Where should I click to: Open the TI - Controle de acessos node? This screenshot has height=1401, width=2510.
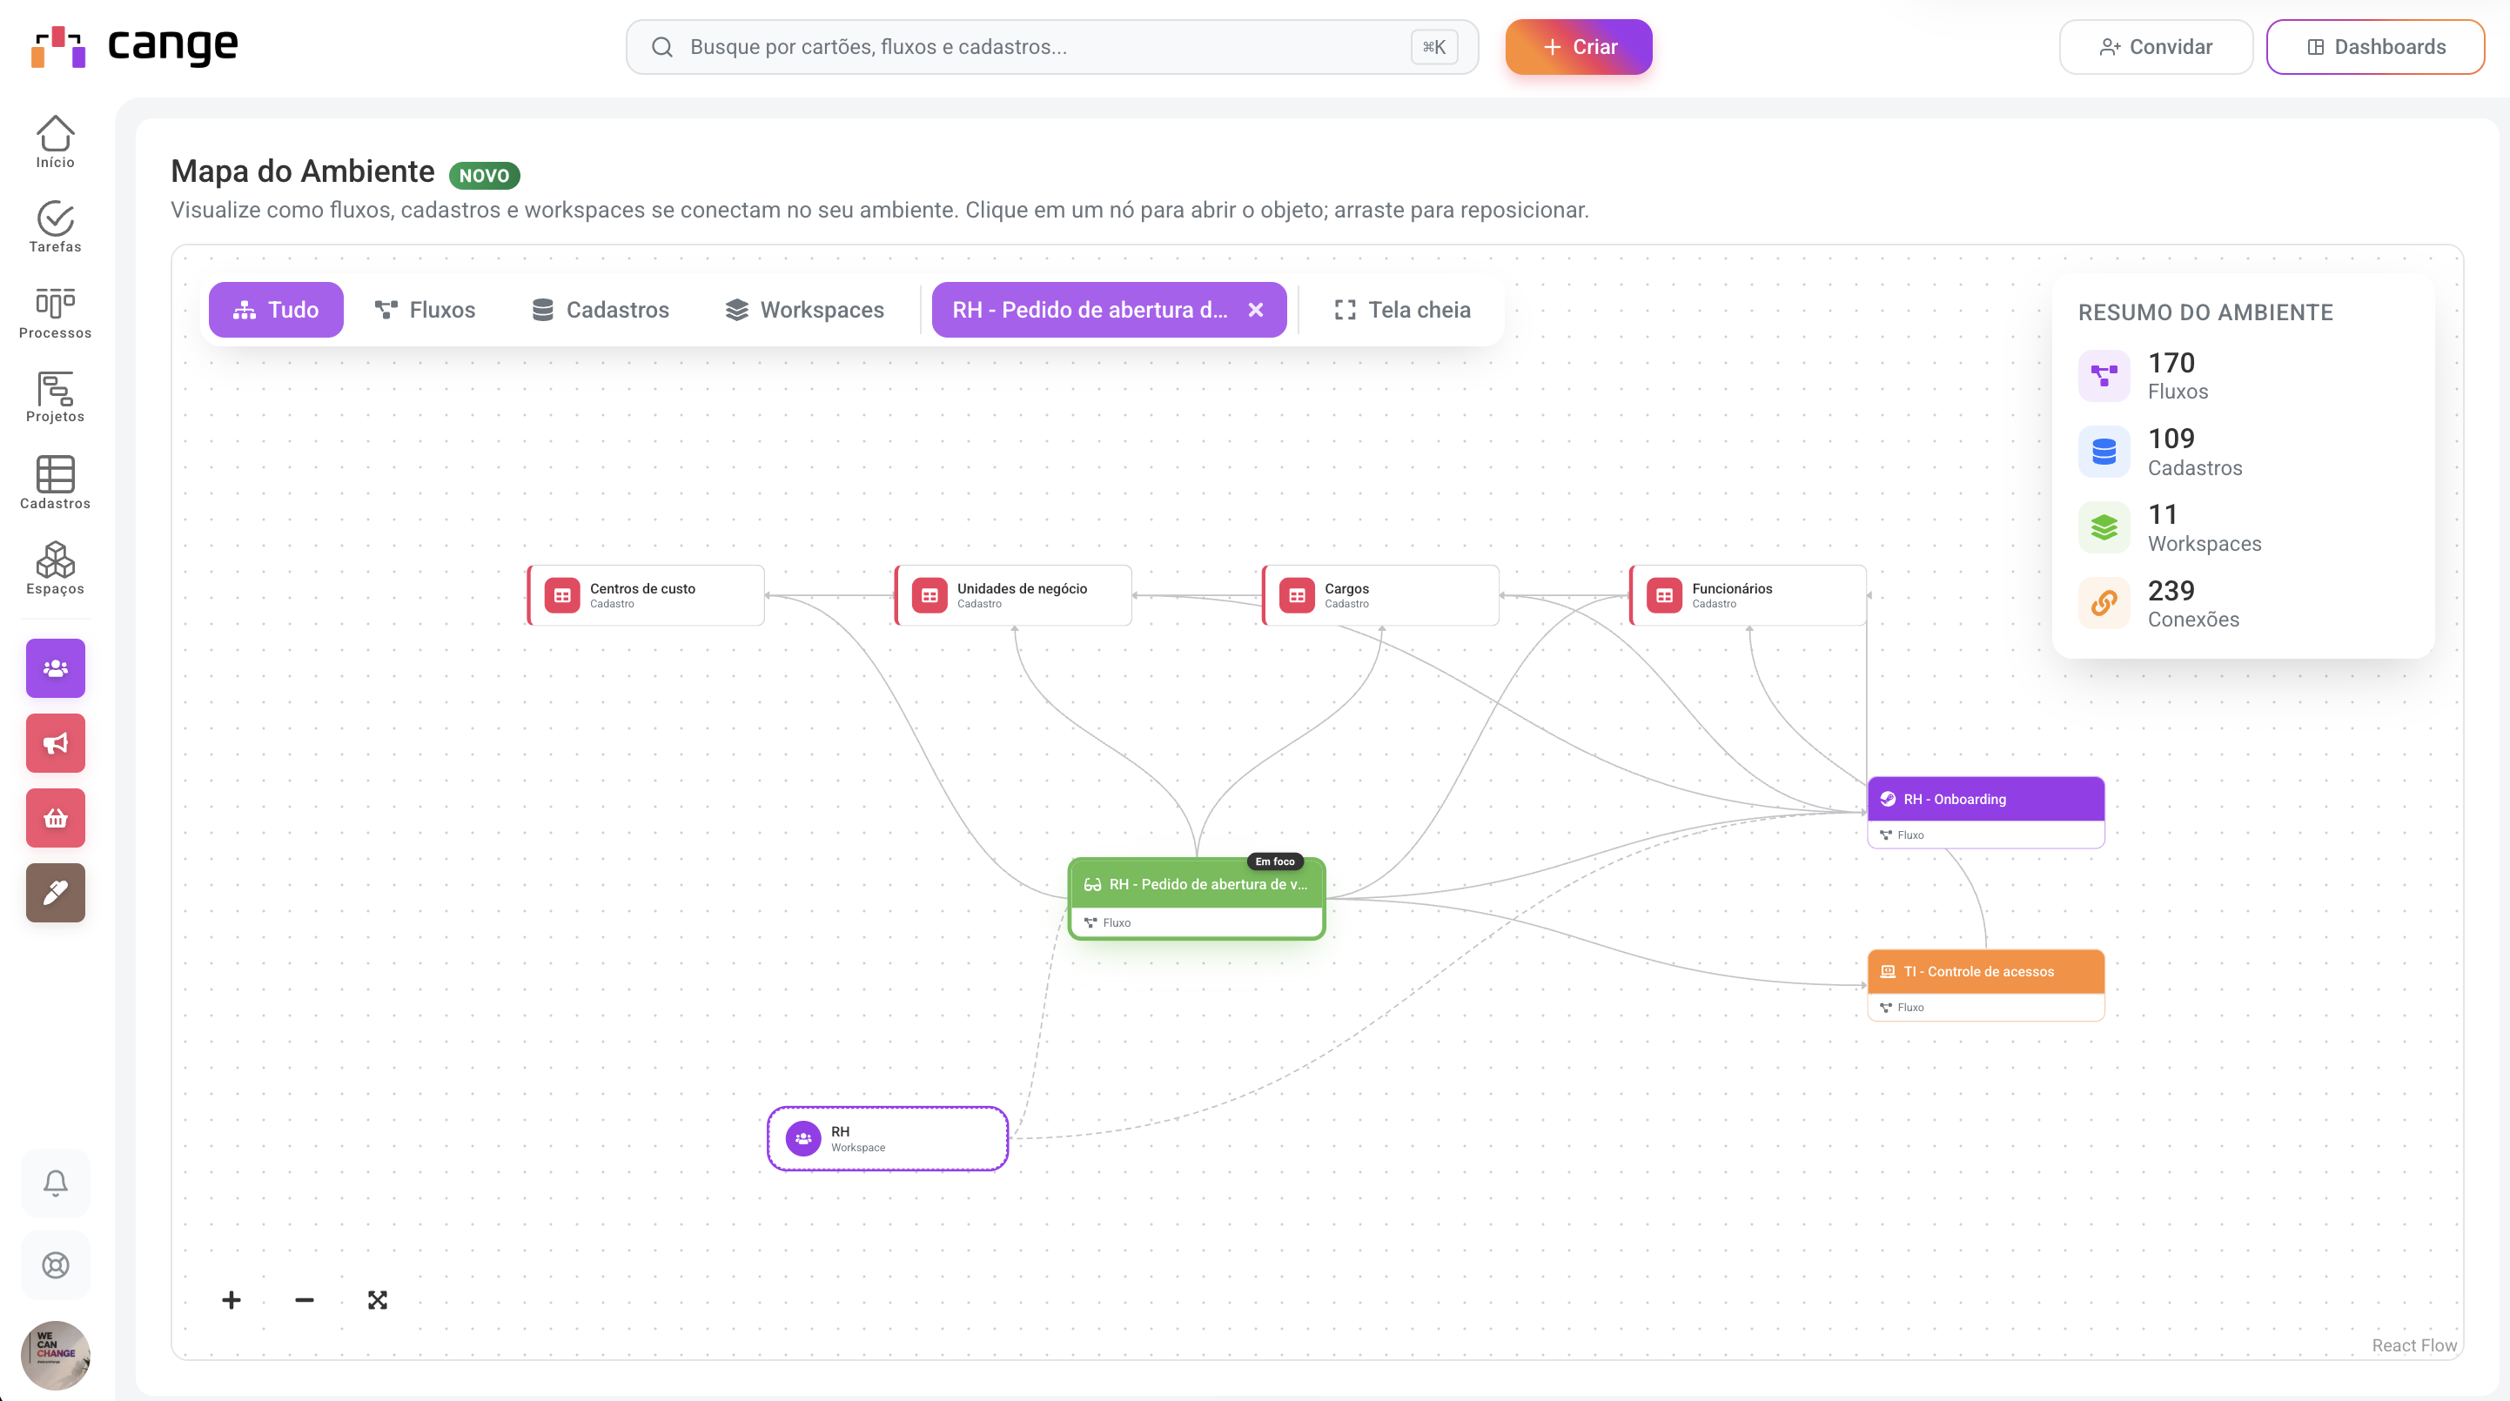coord(1986,985)
